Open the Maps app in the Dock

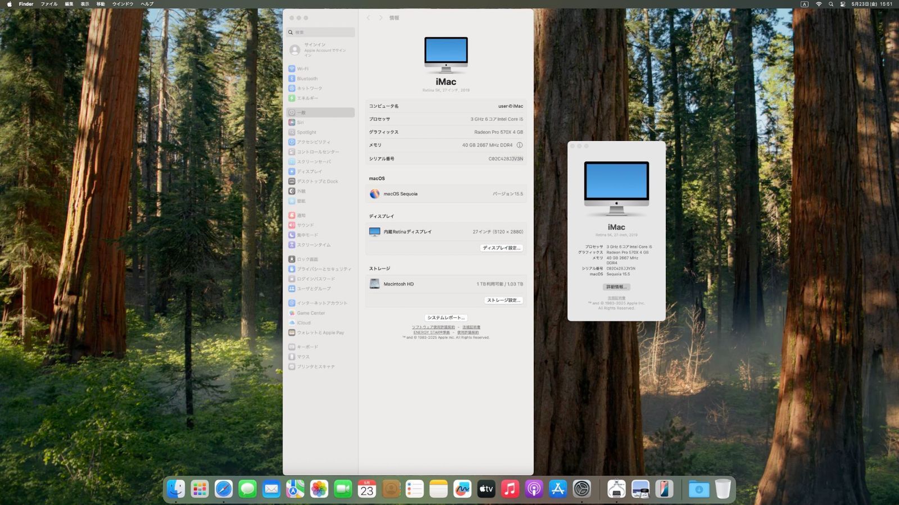(x=295, y=489)
